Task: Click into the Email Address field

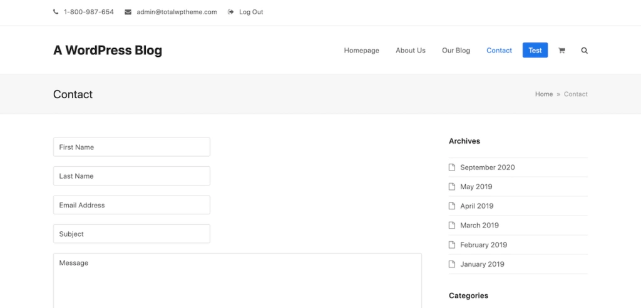Action: coord(131,205)
